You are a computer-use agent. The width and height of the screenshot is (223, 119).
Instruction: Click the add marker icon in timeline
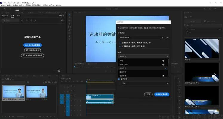74,81
